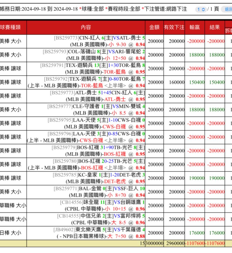Click the 有效下注 column header
The width and height of the screenshot is (232, 253).
coord(174,27)
